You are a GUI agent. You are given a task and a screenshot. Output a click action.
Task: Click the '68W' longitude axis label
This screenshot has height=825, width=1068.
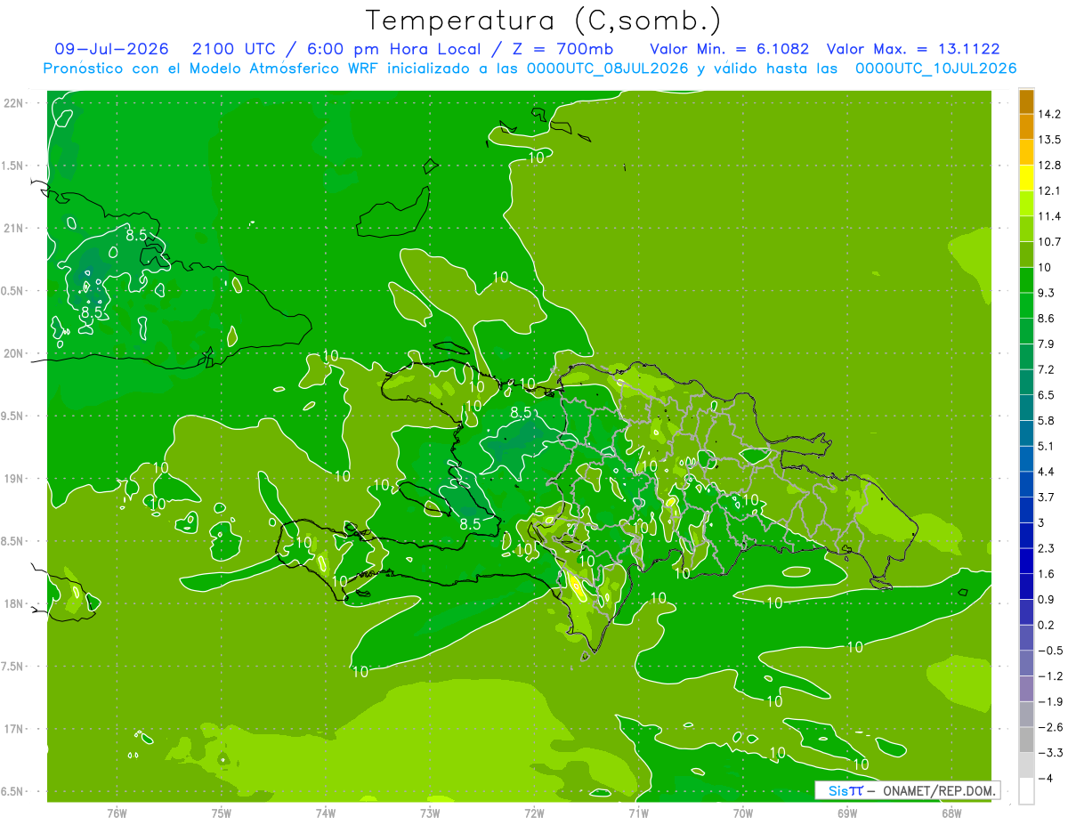(951, 813)
